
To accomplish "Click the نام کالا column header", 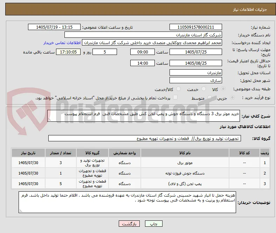I will (x=185, y=153).
